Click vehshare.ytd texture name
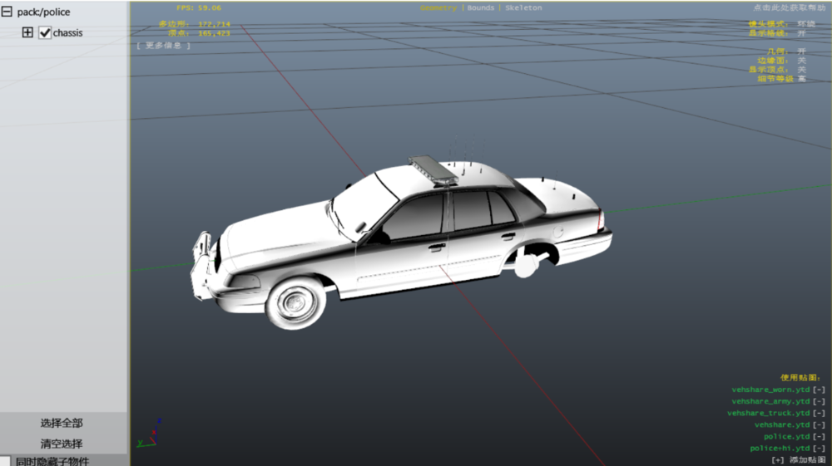 (x=782, y=424)
